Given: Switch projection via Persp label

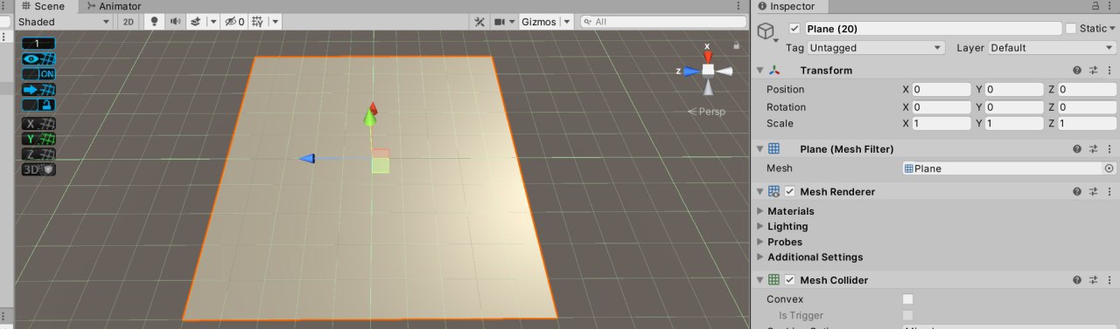Looking at the screenshot, I should (707, 112).
